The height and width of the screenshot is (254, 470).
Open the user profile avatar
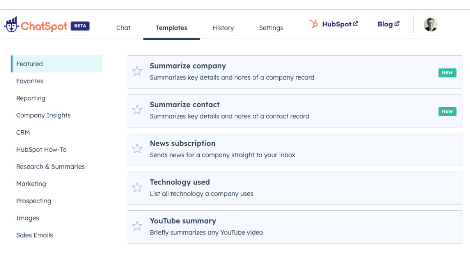(x=431, y=24)
